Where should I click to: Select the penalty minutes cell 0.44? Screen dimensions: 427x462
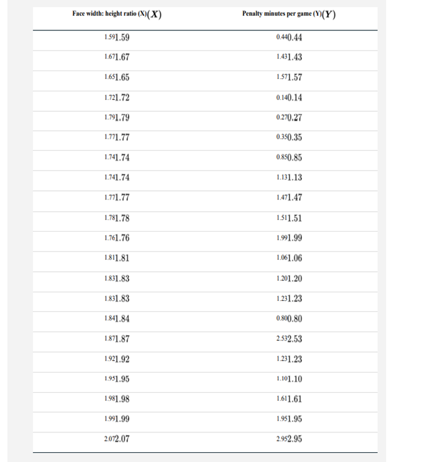289,37
